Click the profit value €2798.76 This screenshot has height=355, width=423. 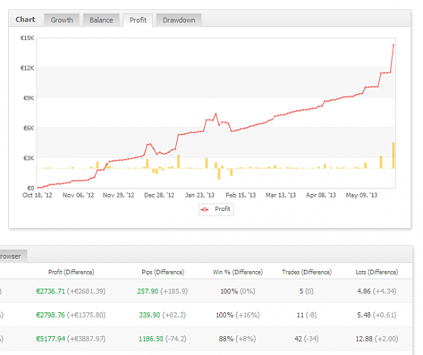(x=51, y=315)
